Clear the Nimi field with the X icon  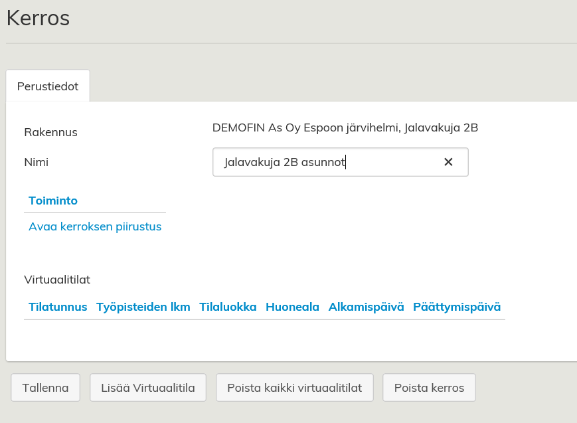[x=448, y=162]
